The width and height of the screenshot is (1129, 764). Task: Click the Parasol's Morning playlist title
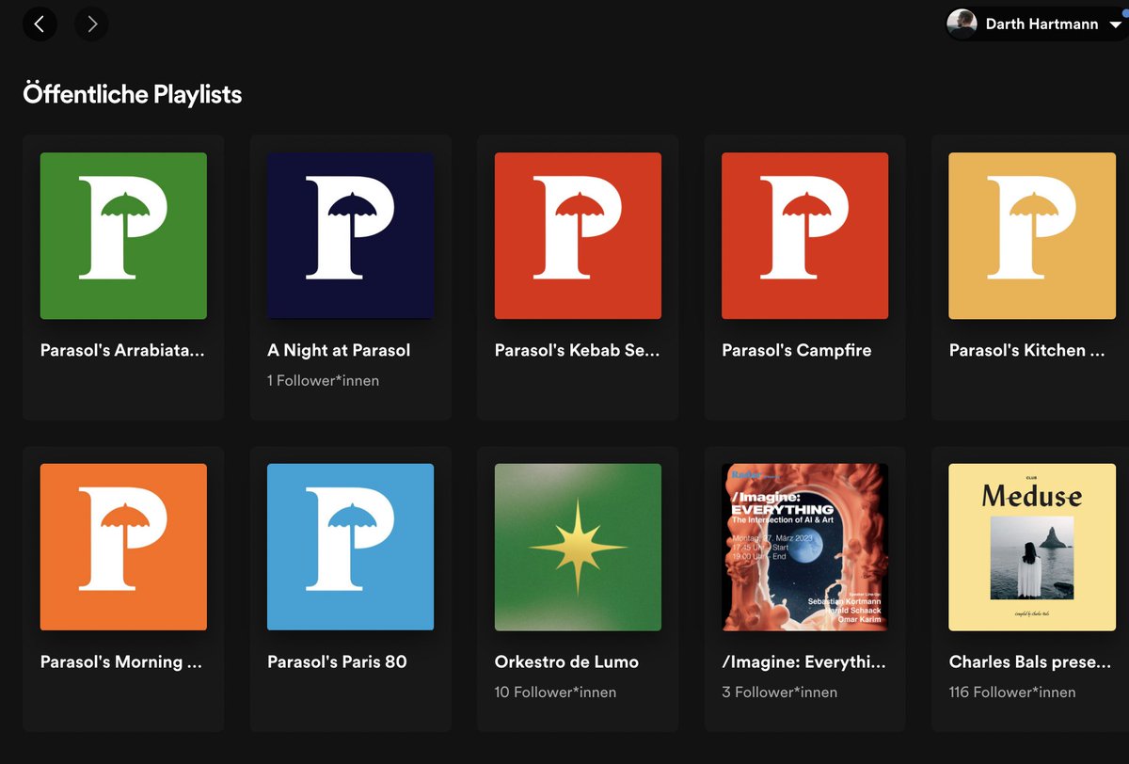[x=121, y=661]
